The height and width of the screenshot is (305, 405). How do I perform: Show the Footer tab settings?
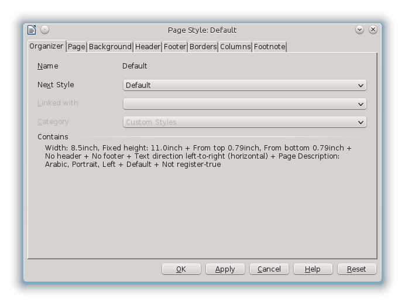coord(174,47)
